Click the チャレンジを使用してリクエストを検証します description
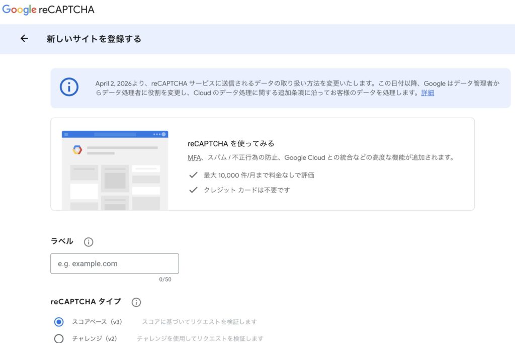The width and height of the screenshot is (515, 343). (200, 338)
